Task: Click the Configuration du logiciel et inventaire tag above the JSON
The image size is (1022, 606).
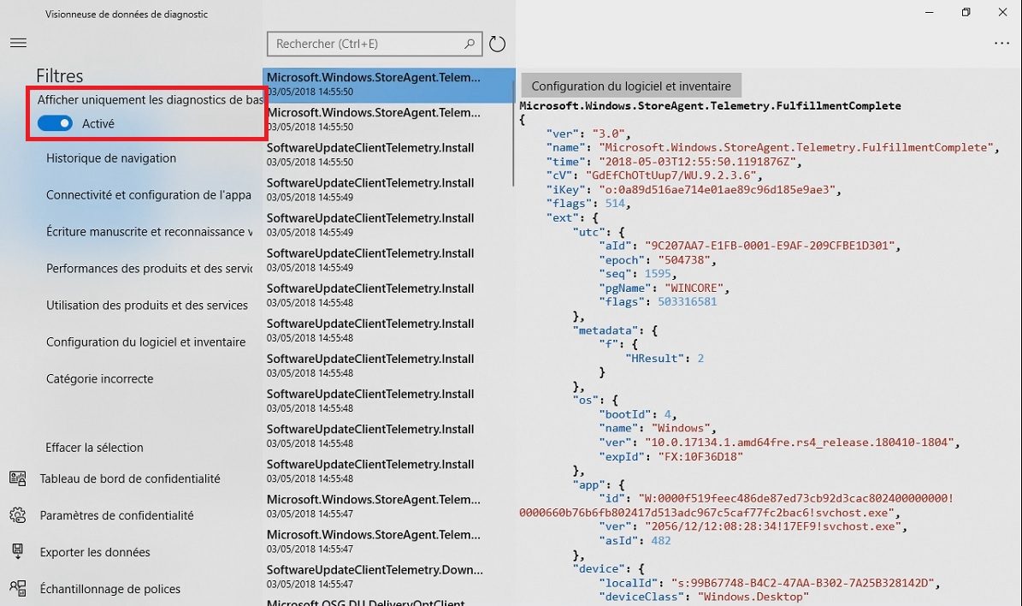Action: [x=631, y=86]
